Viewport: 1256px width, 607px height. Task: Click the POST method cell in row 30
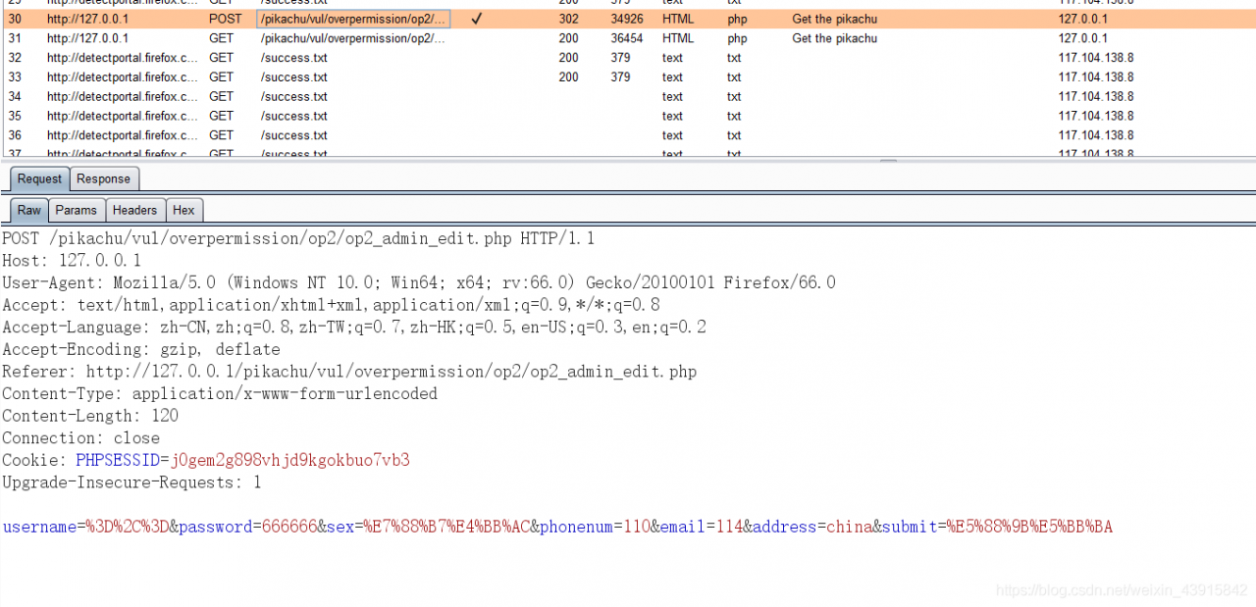pyautogui.click(x=224, y=19)
